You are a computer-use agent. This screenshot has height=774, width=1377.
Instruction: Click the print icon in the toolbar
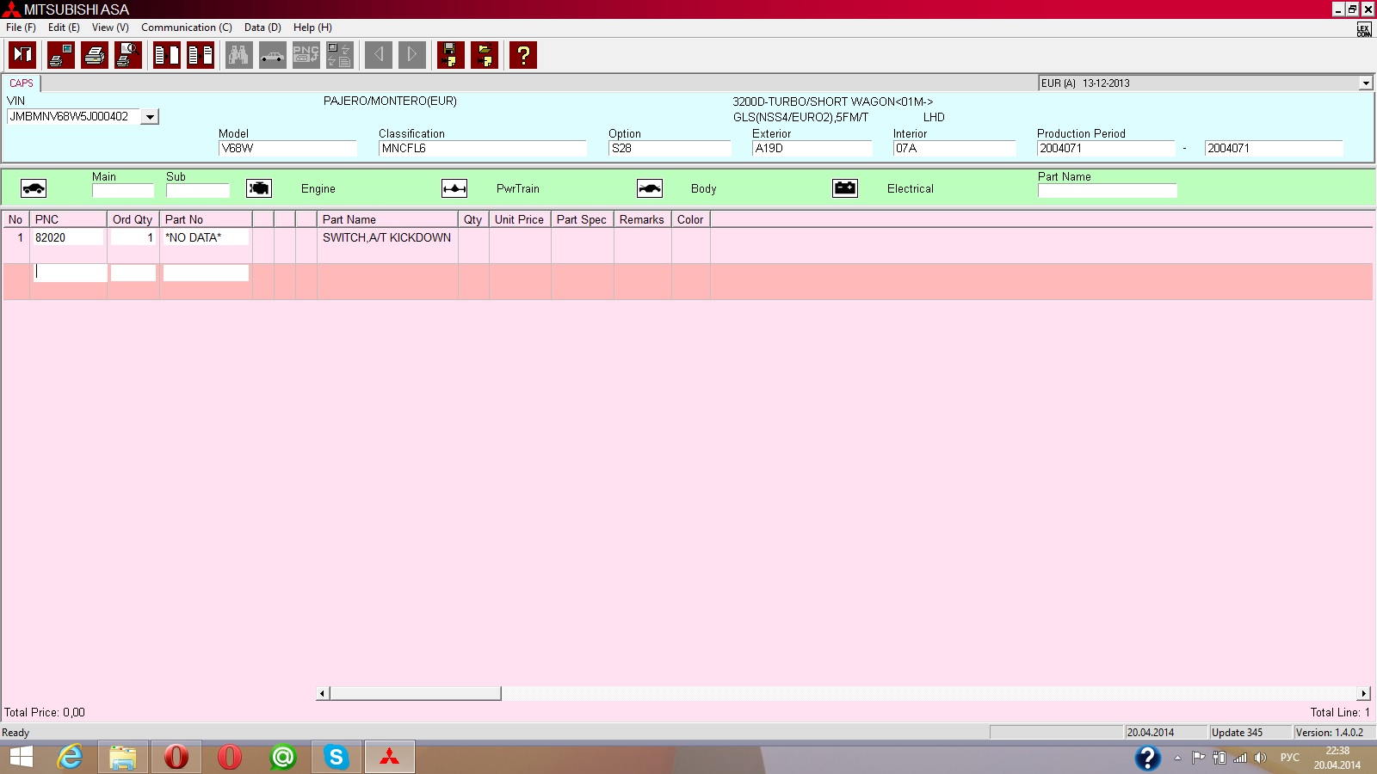(95, 56)
